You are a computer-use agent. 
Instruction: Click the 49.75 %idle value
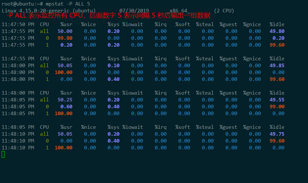point(277,134)
